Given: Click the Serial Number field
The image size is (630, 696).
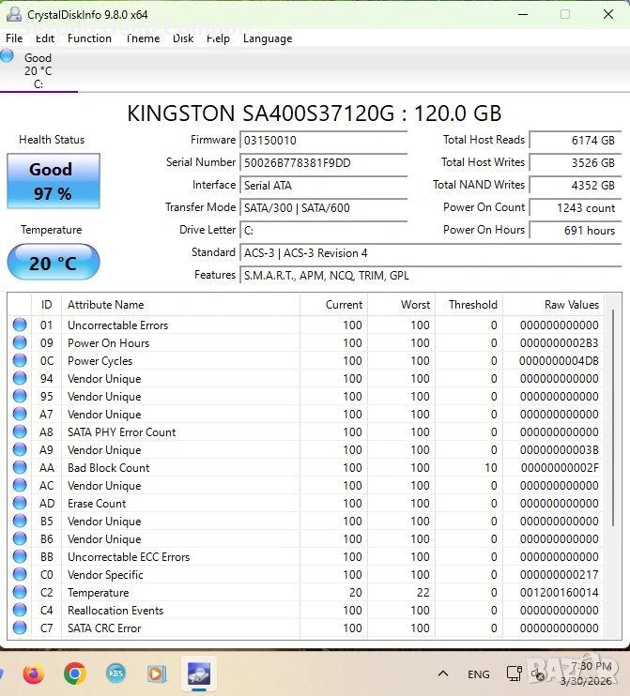Looking at the screenshot, I should coord(323,162).
